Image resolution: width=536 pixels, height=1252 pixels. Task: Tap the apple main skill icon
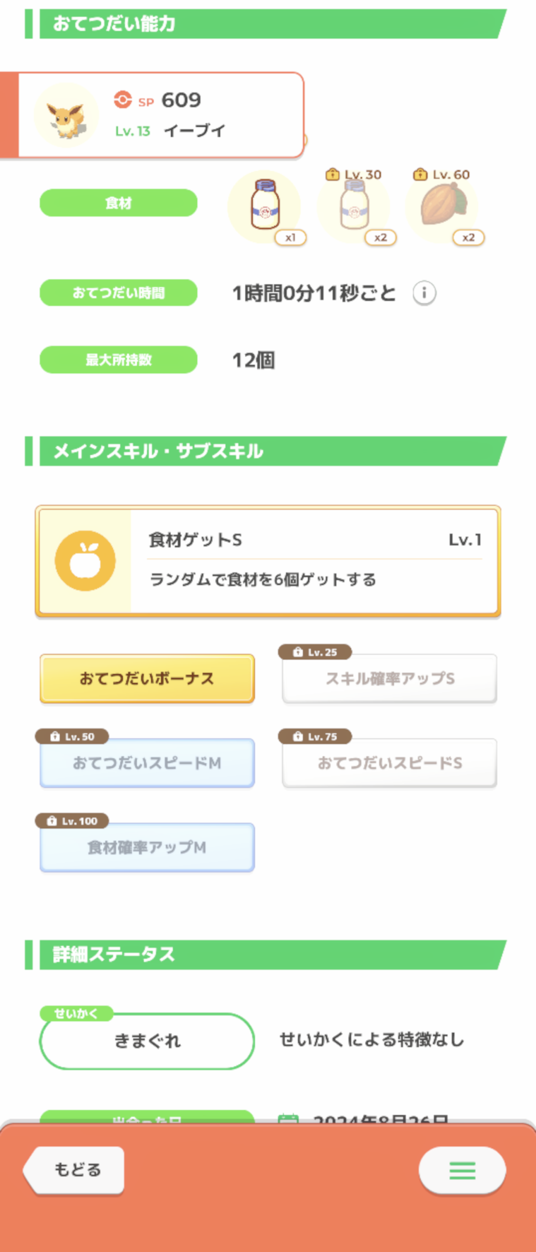click(85, 561)
